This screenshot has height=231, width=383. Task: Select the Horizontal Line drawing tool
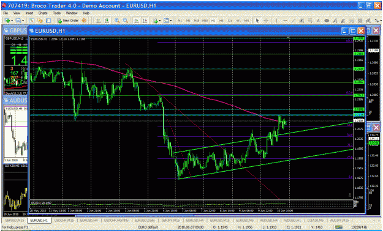pyautogui.click(x=285, y=21)
